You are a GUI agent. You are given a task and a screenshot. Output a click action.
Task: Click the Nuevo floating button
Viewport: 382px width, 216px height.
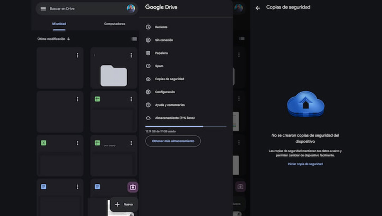coord(124,204)
